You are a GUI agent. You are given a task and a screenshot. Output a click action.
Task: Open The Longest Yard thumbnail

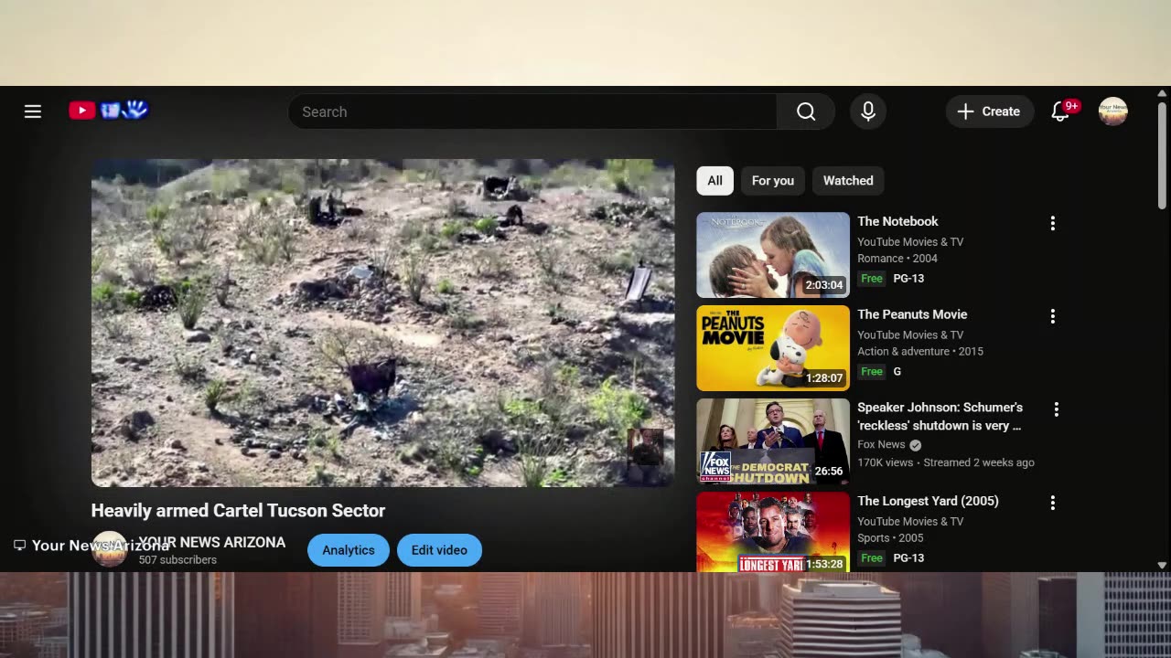click(773, 533)
